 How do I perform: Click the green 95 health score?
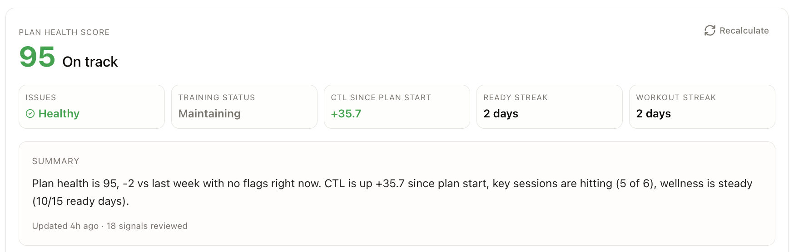(37, 57)
